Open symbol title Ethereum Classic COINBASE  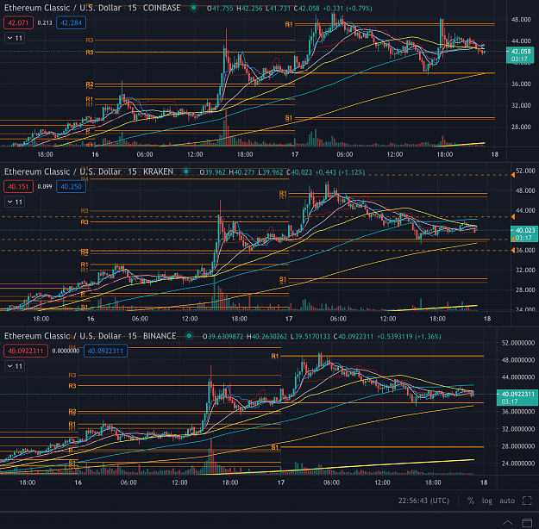[x=92, y=8]
